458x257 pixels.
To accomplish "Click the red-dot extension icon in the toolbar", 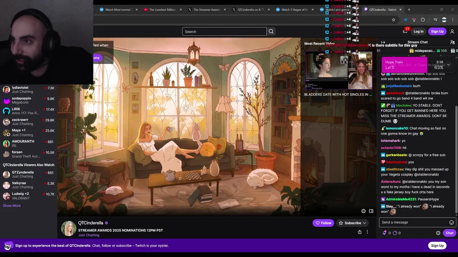I will [414, 20].
